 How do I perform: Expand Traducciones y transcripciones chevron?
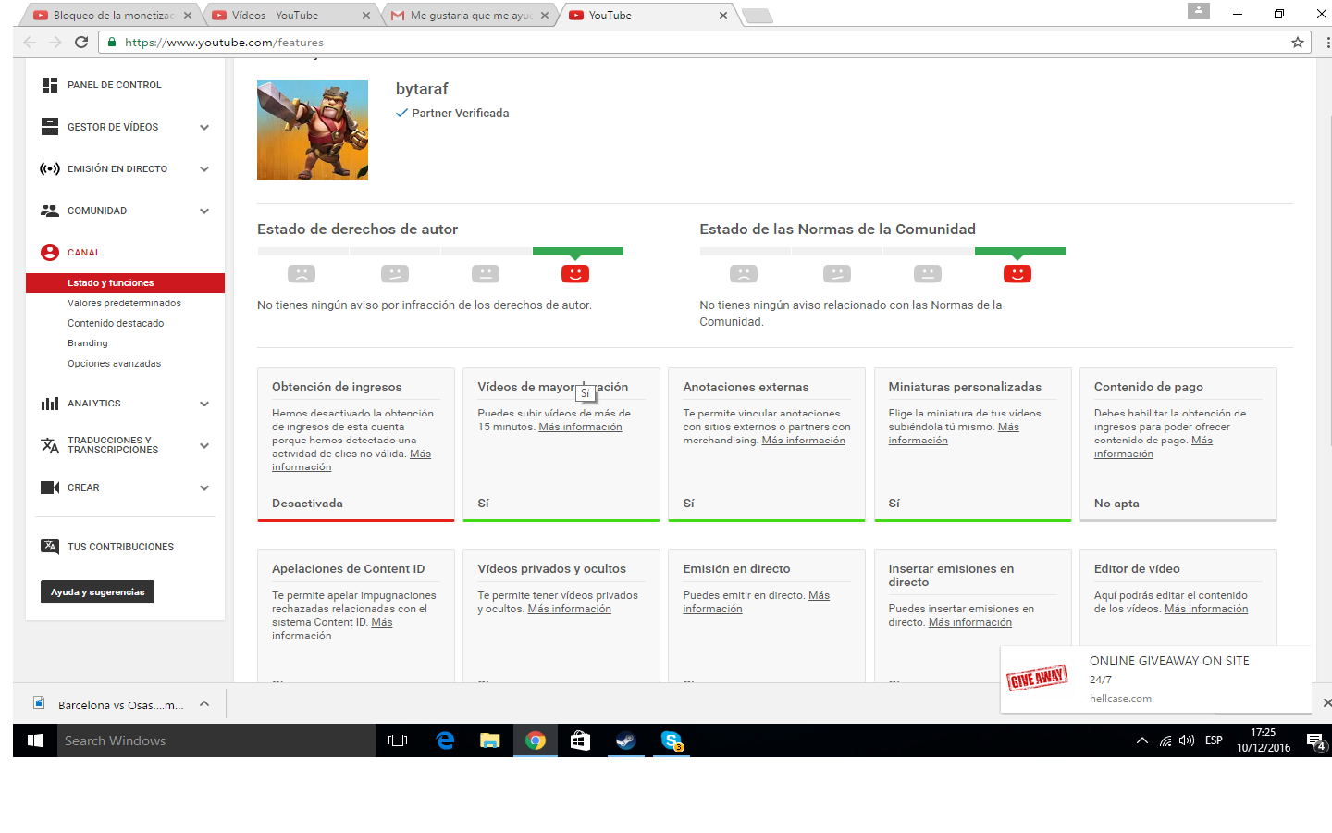click(x=204, y=445)
